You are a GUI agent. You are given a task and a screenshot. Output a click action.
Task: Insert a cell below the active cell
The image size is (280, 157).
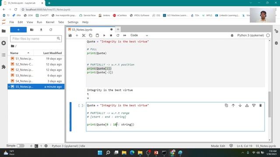254,106
